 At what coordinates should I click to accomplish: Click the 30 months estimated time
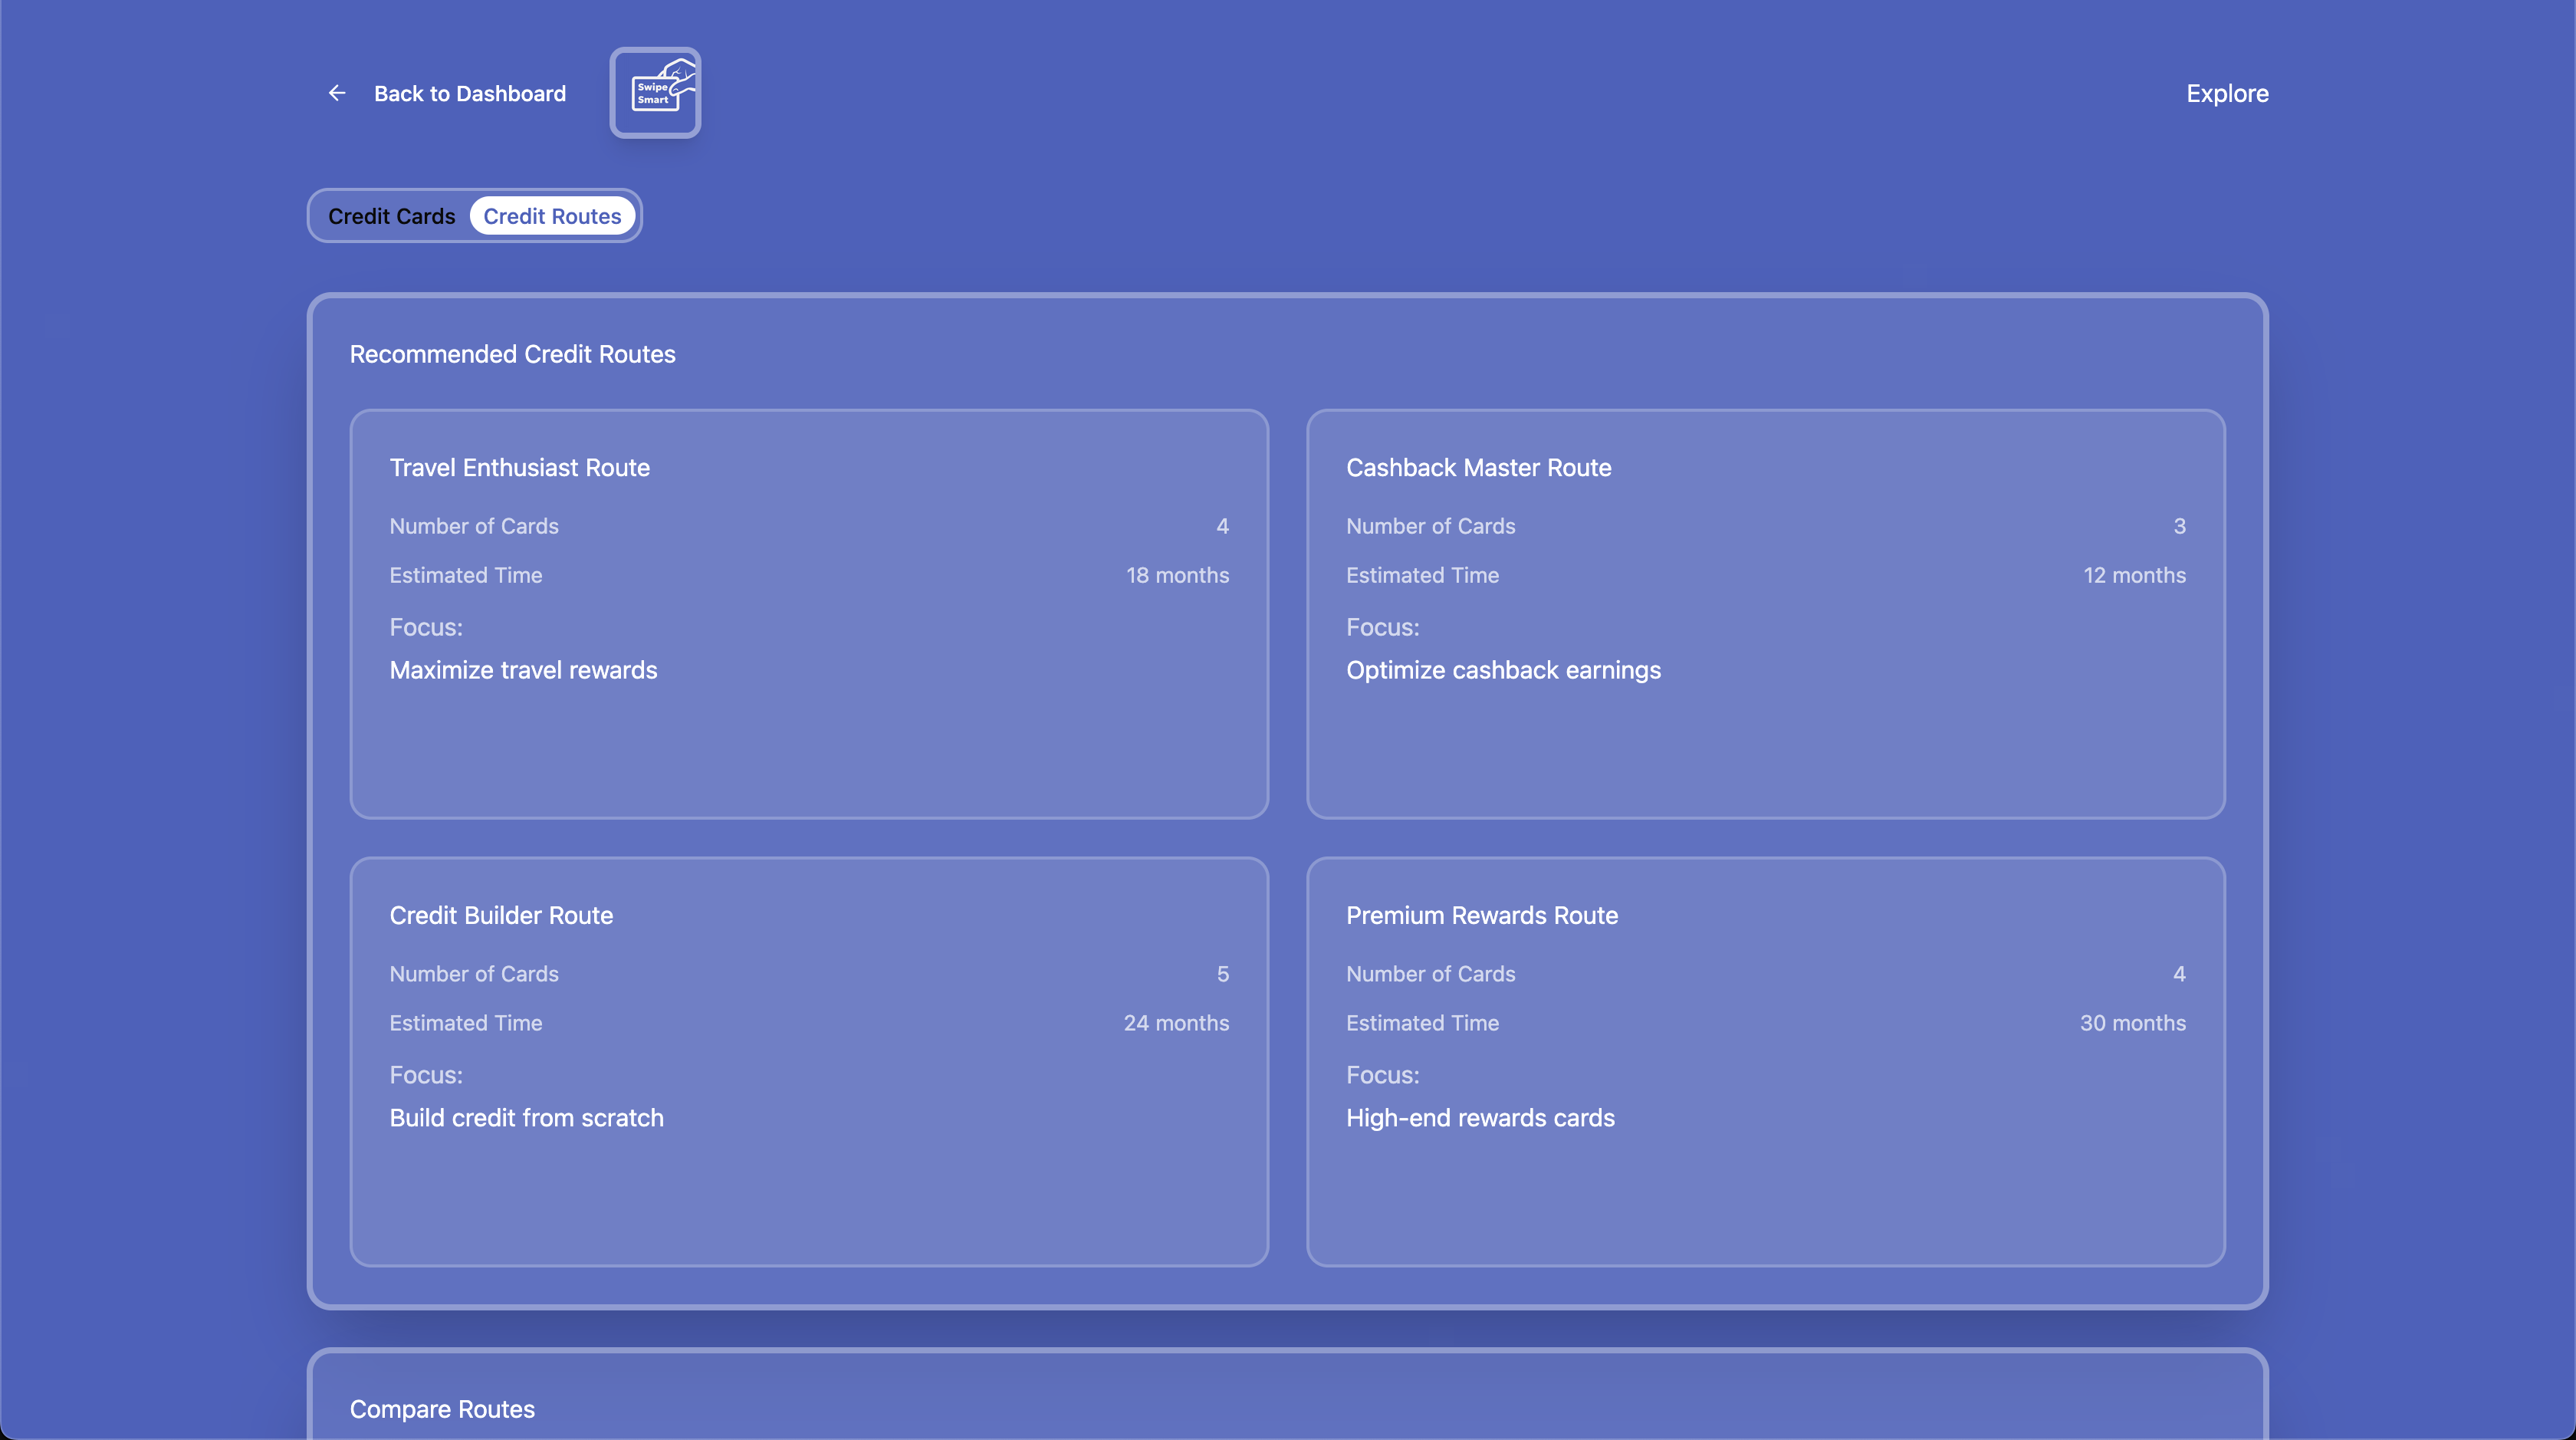click(2132, 1023)
